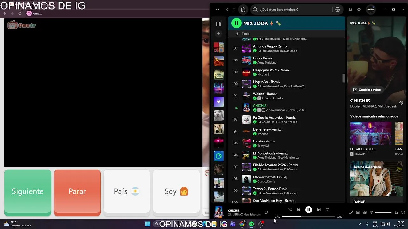
Task: Click Cambiar a video button
Action: click(367, 90)
